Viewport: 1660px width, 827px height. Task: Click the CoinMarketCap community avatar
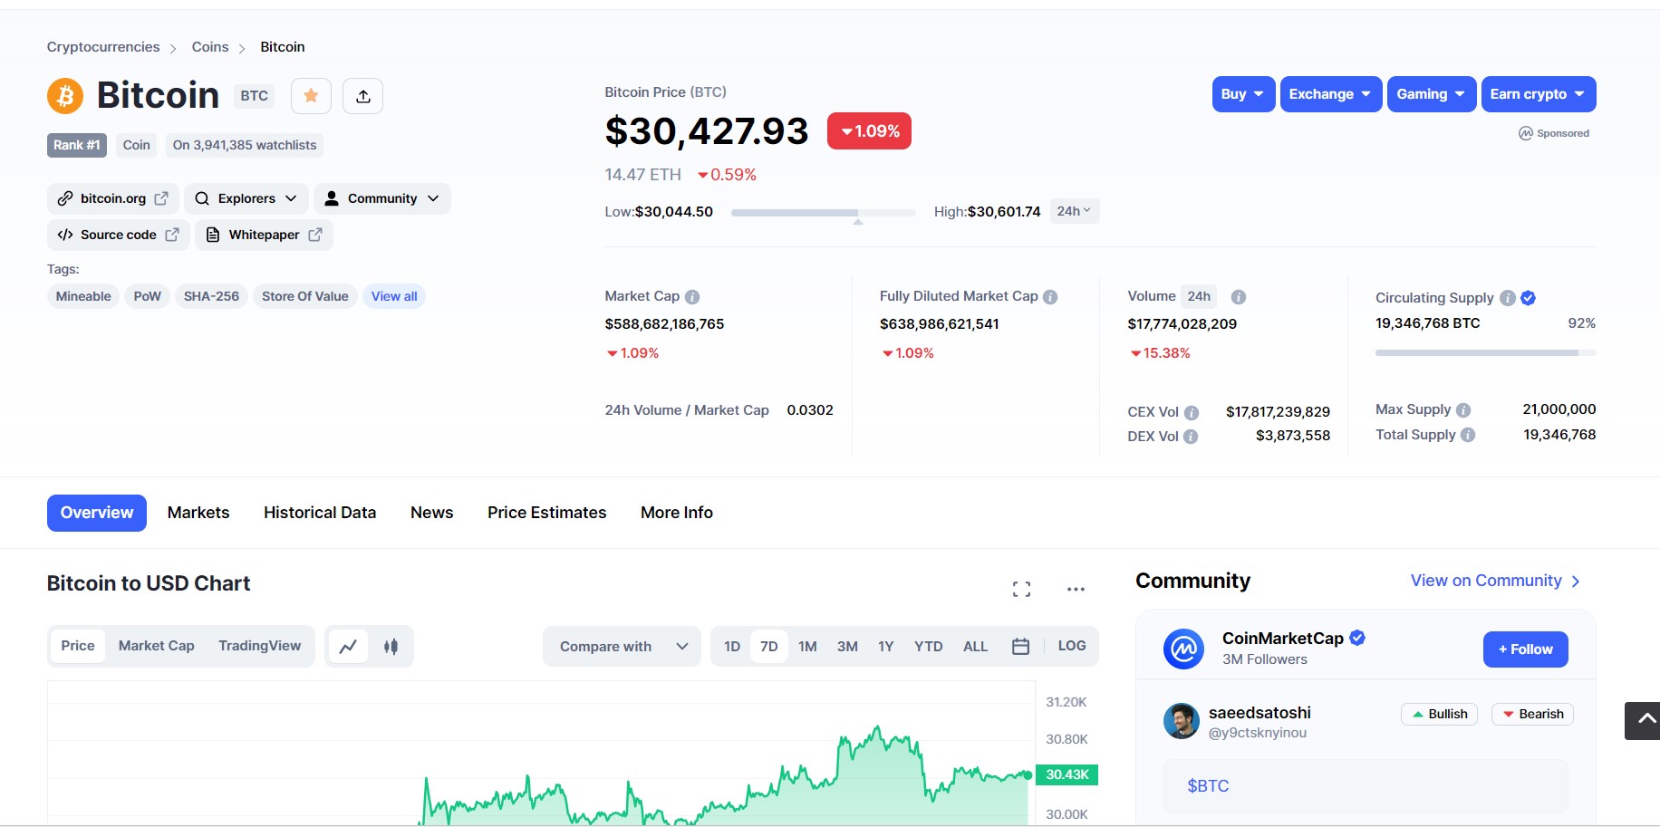click(x=1183, y=649)
